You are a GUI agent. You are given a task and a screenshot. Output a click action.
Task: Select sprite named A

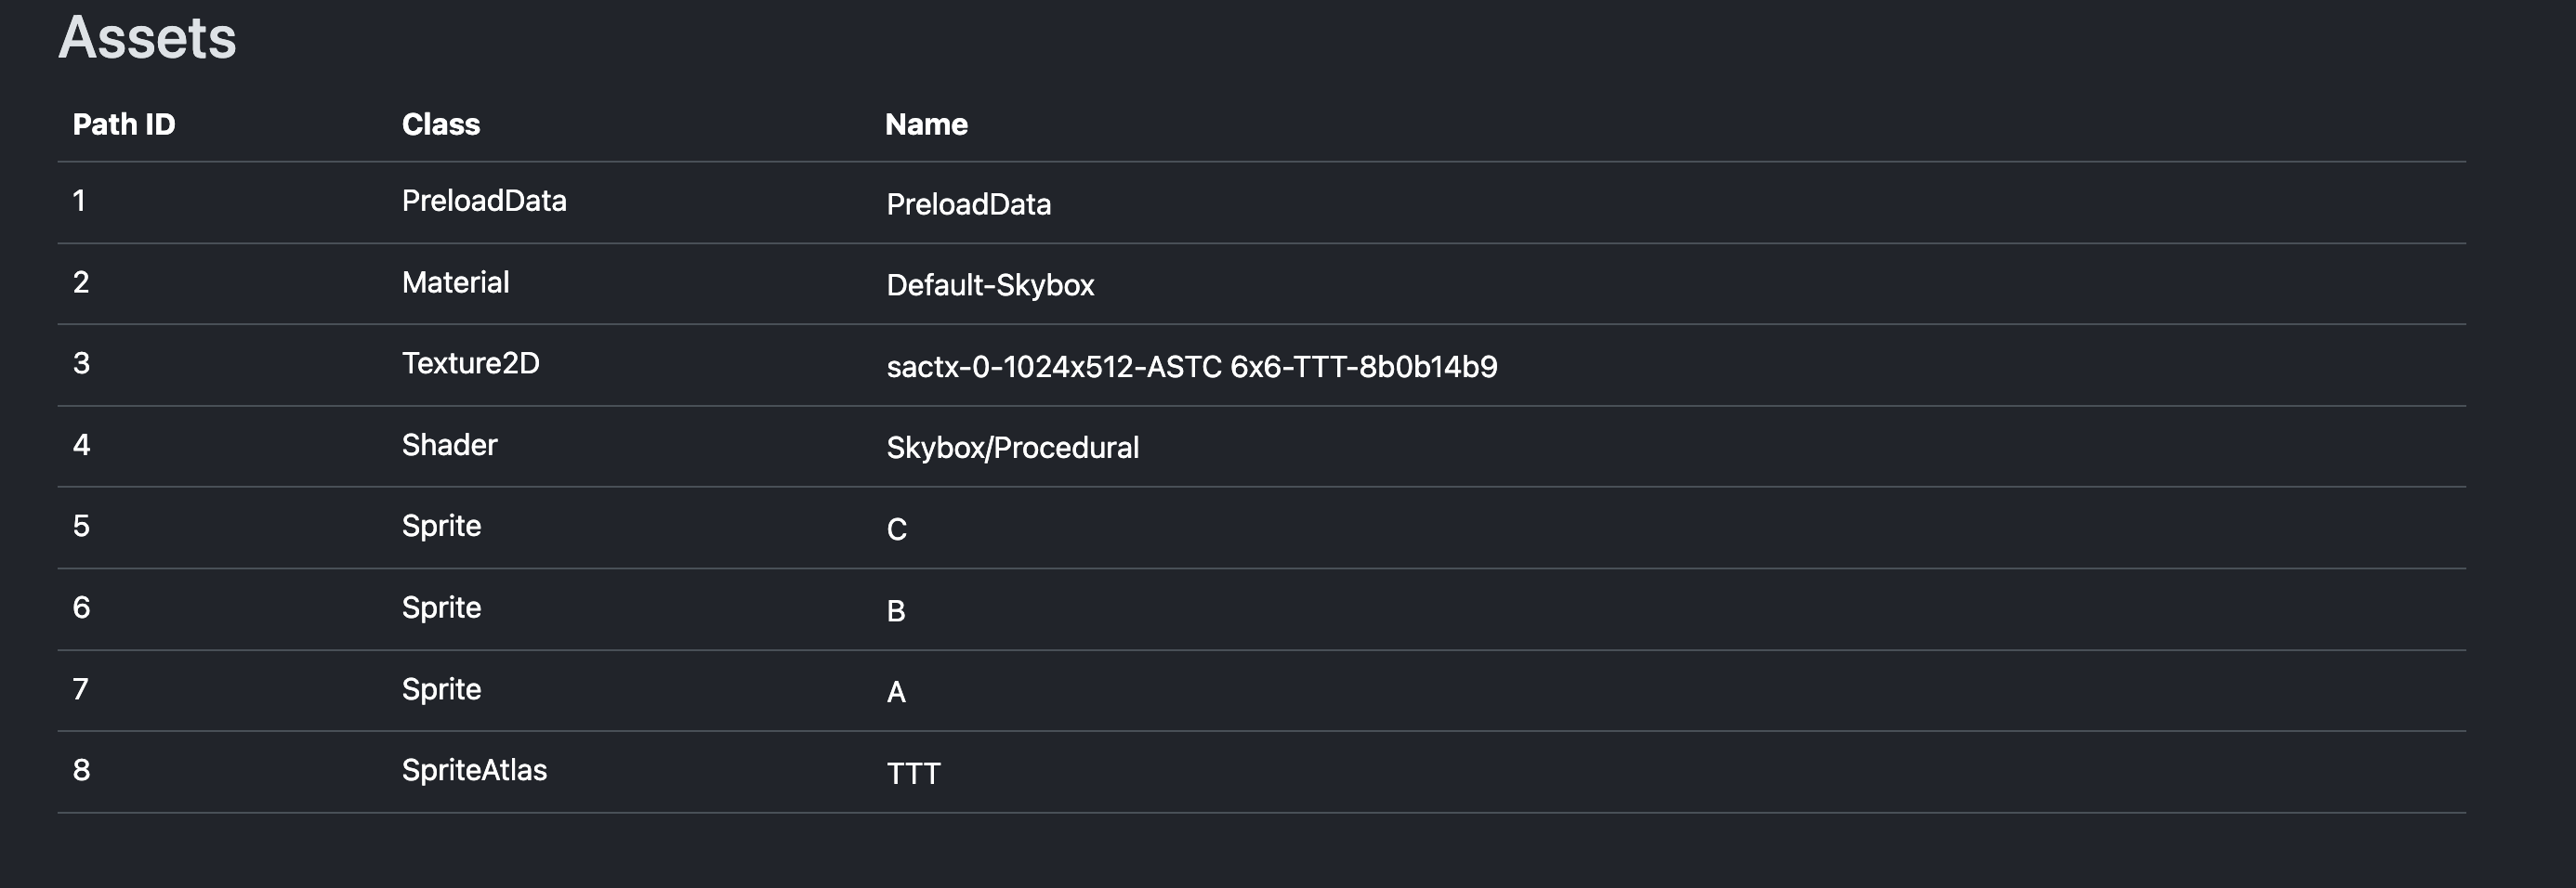coord(896,691)
